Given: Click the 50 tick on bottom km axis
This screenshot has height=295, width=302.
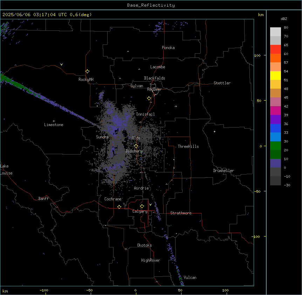Looking at the screenshot, I should pyautogui.click(x=180, y=290).
